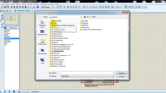Switch to the Home Page tab
This screenshot has width=166, height=93.
[5, 11]
